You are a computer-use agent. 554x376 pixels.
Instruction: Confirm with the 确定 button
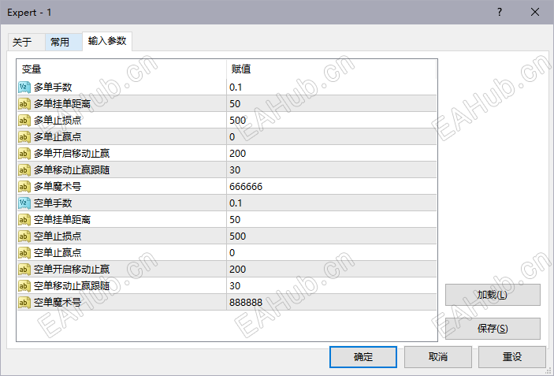(x=363, y=357)
